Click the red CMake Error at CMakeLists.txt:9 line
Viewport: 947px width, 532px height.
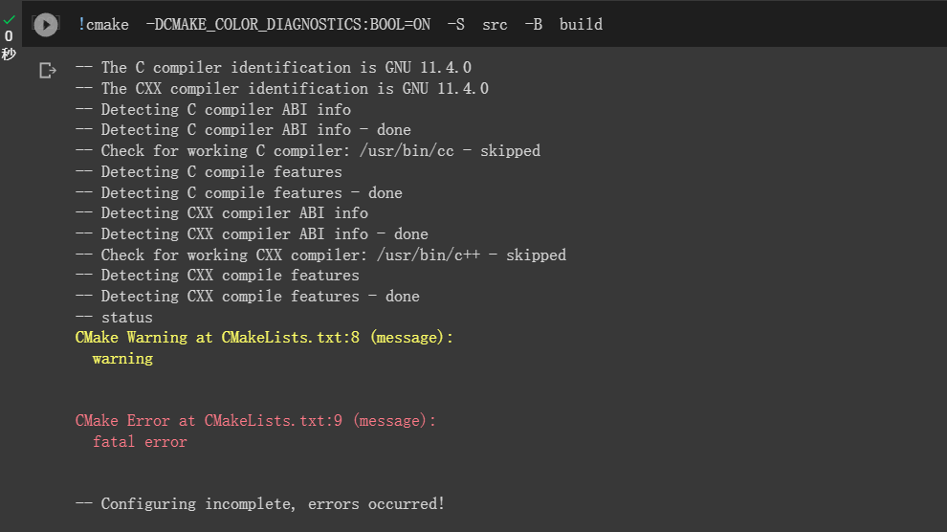255,421
